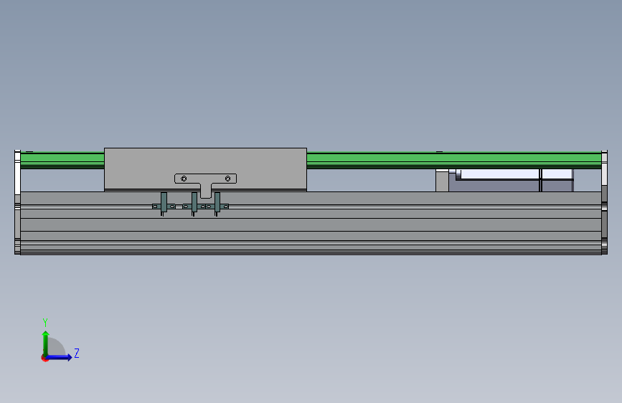
Task: Select the white cover block under the right rail
Action: coord(514,174)
